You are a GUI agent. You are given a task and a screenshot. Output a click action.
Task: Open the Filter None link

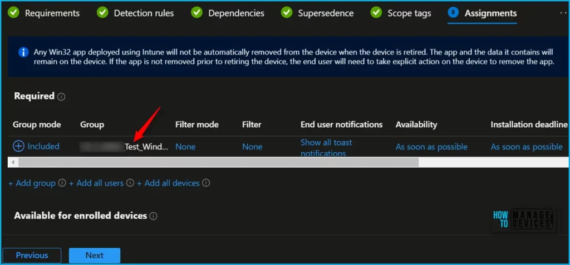click(x=252, y=147)
